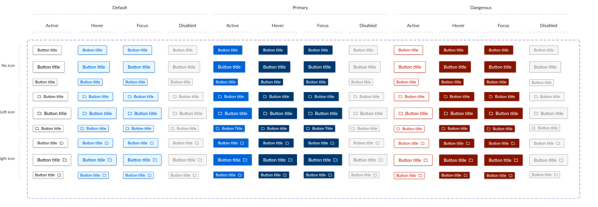Click 'Disabled' label under Default group
The width and height of the screenshot is (598, 207).
(x=187, y=25)
